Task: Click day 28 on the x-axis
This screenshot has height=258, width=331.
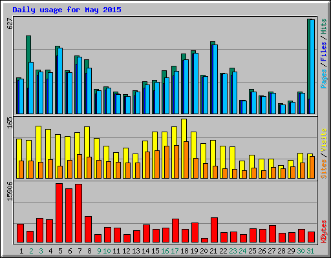Action: 281,251
